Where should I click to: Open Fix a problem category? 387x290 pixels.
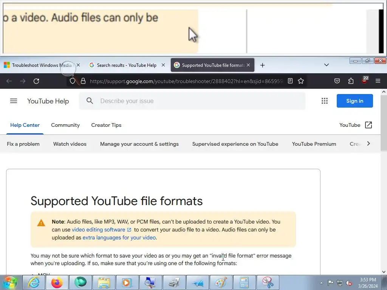(23, 144)
